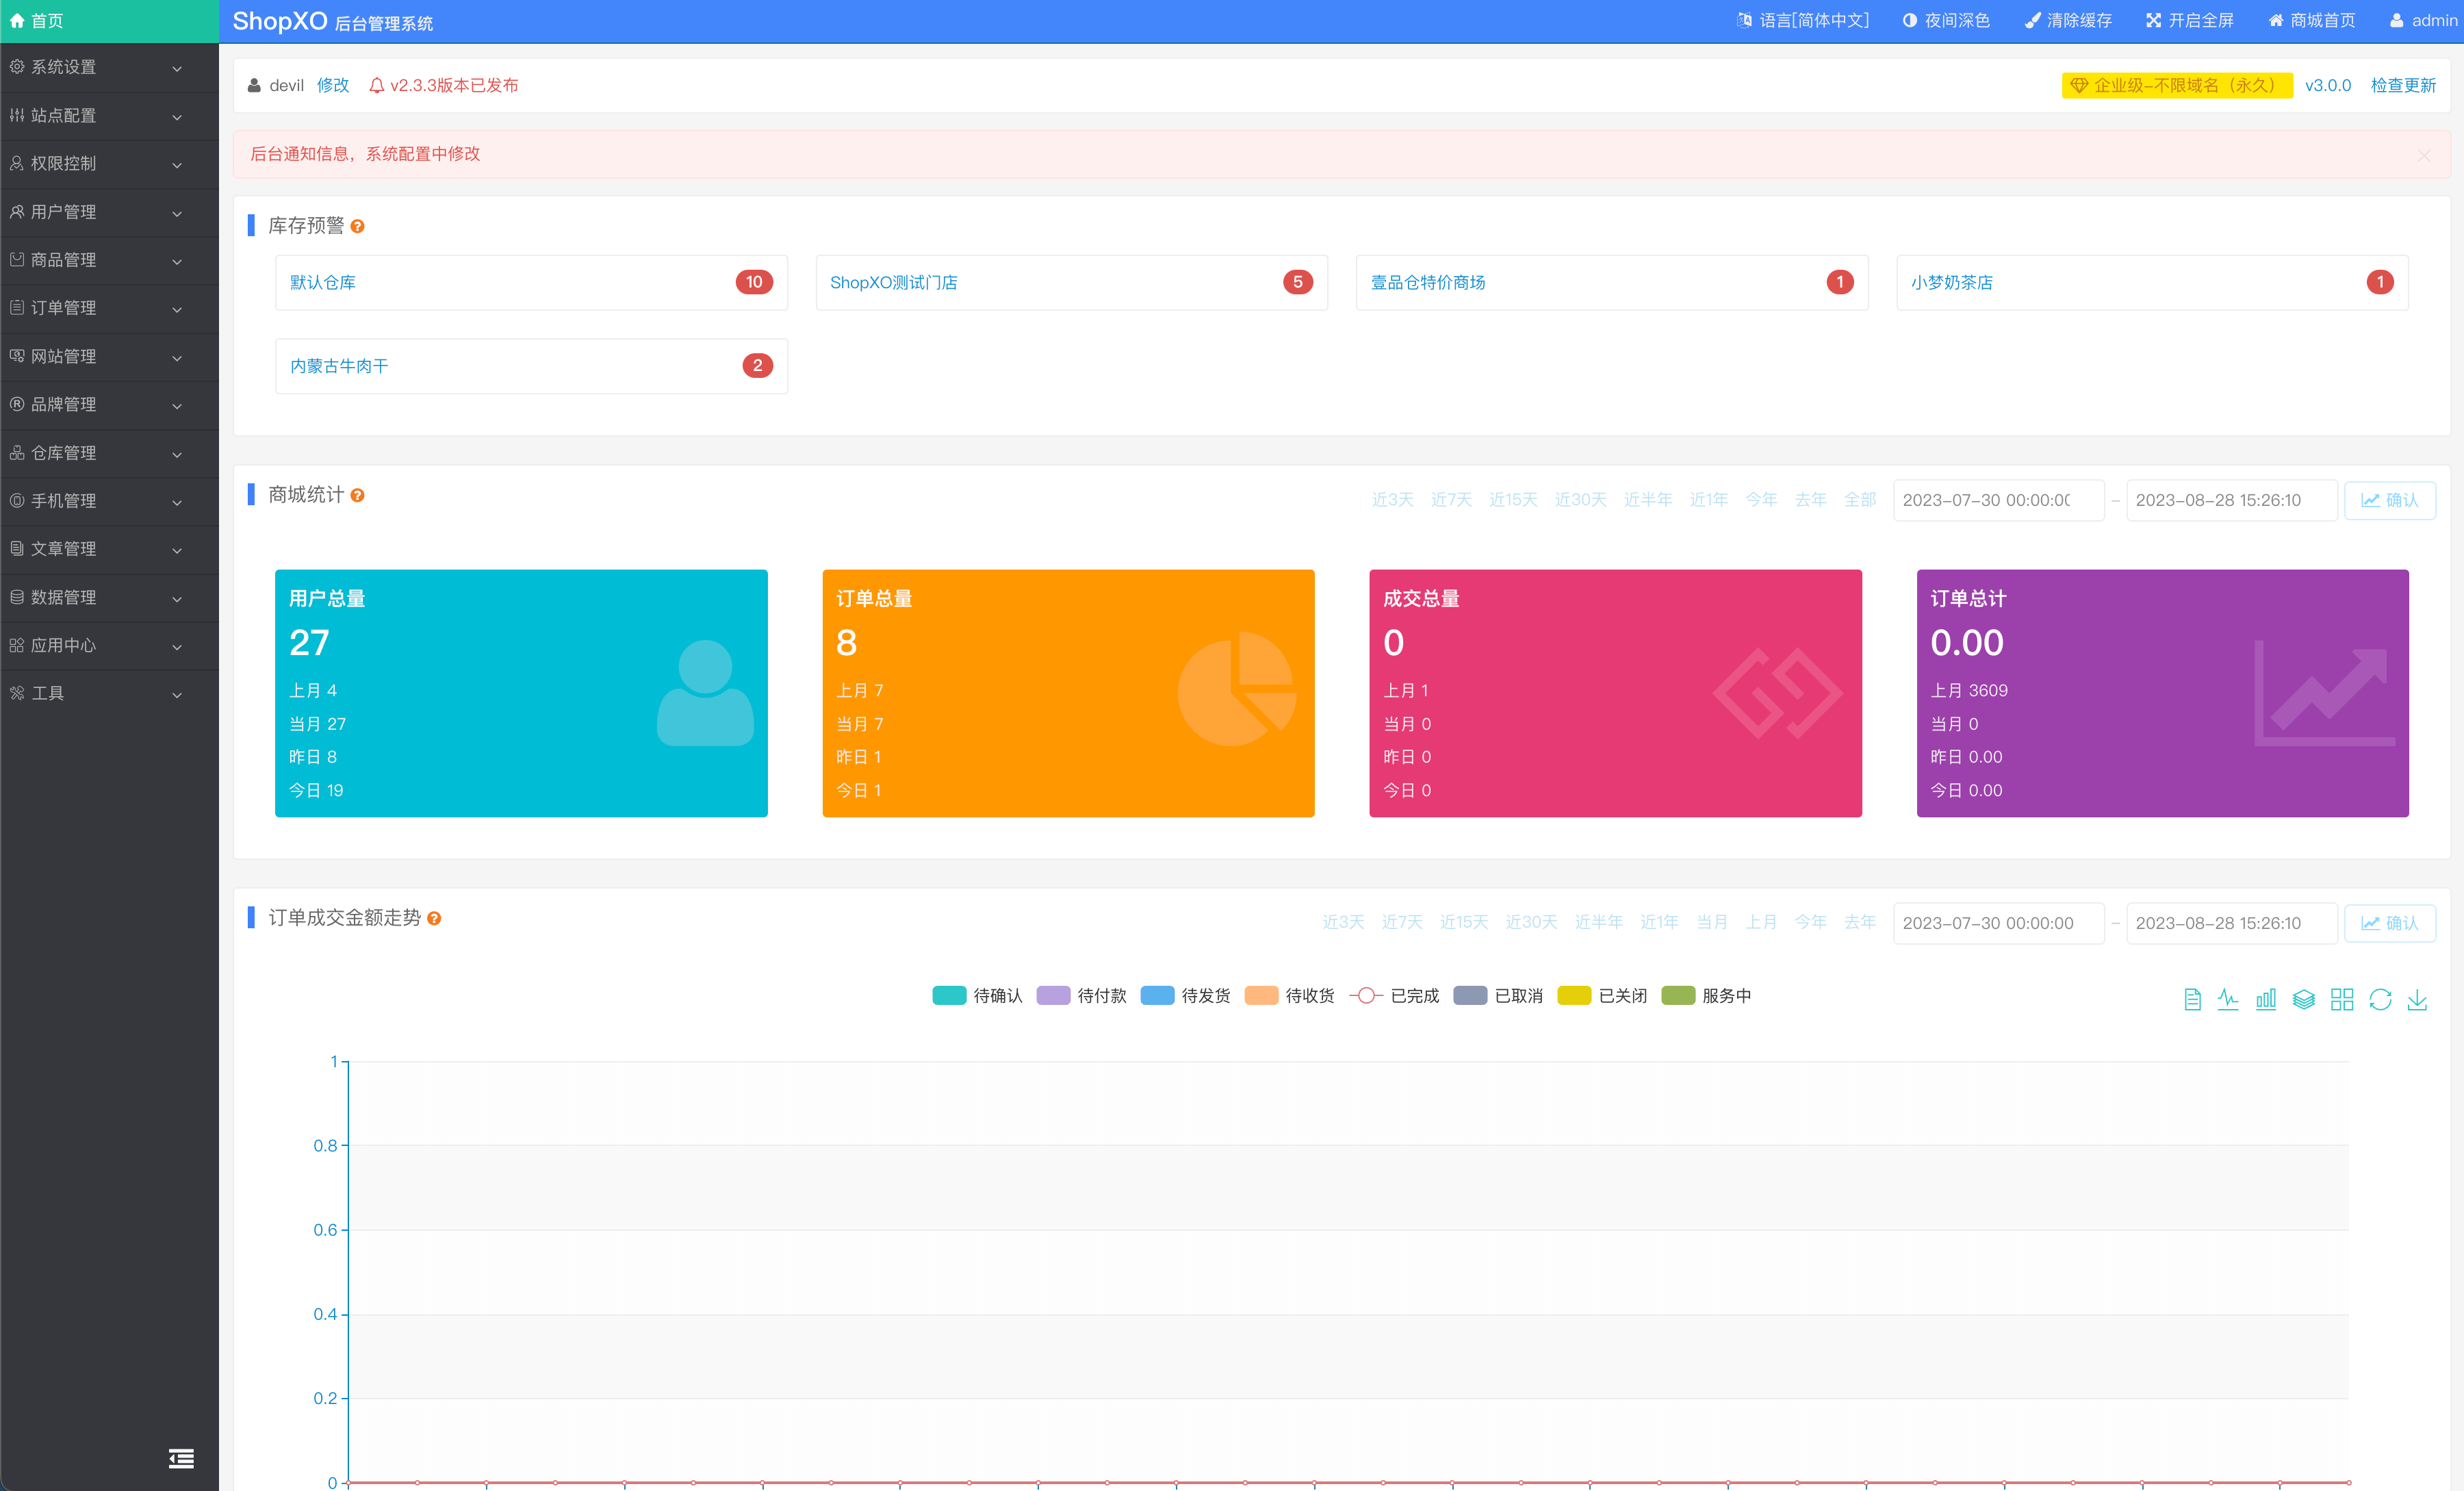Toggle 开启全屏 fullscreen mode
Image resolution: width=2464 pixels, height=1491 pixels.
[x=2189, y=20]
